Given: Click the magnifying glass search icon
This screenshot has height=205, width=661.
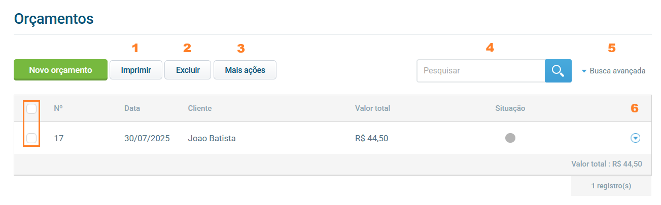Looking at the screenshot, I should pyautogui.click(x=558, y=71).
